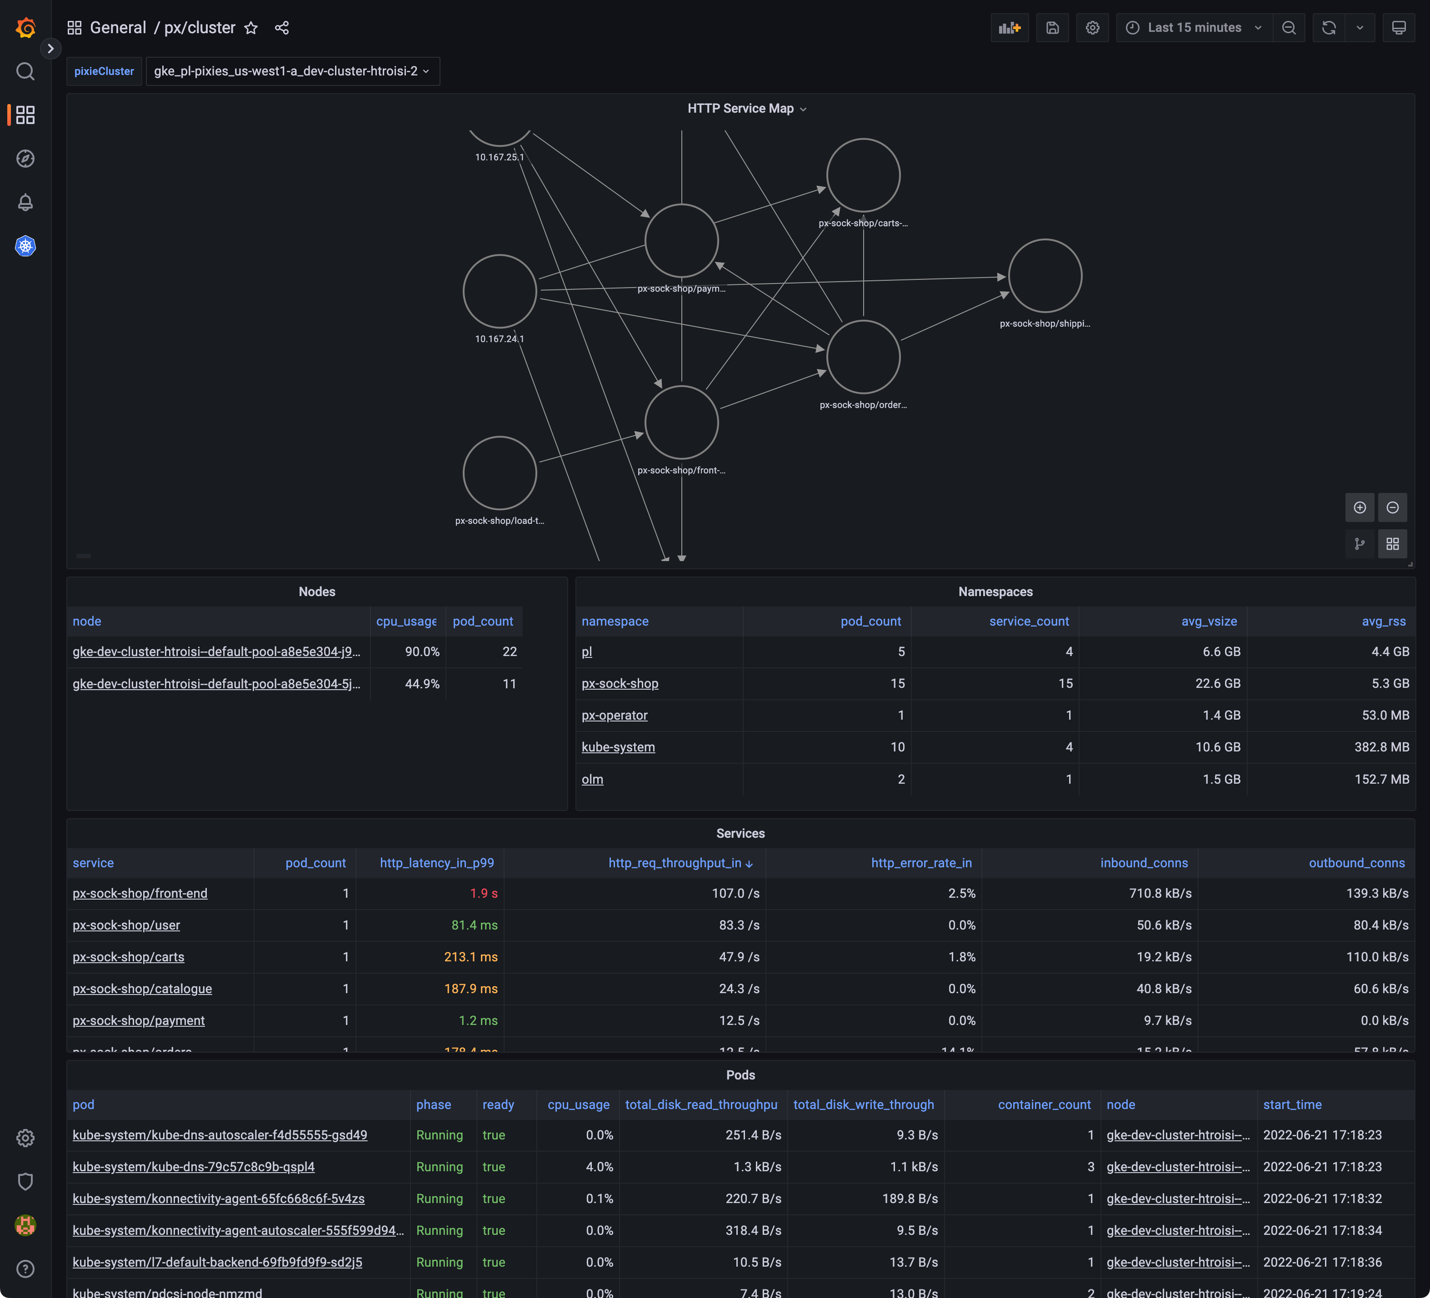Click the zoom out time range icon

click(x=1288, y=28)
